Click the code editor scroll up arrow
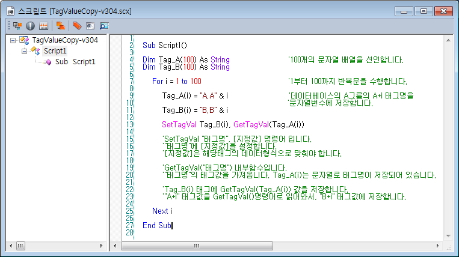The height and width of the screenshot is (257, 459). click(x=448, y=40)
